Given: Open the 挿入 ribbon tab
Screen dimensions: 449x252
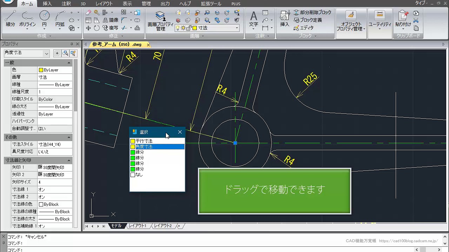Looking at the screenshot, I should (47, 3).
